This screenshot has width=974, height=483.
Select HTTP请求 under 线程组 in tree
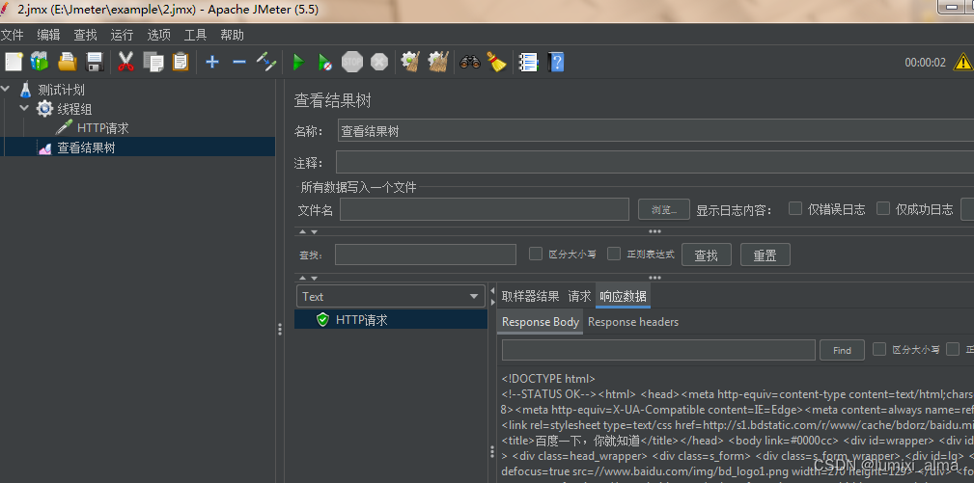pos(103,128)
